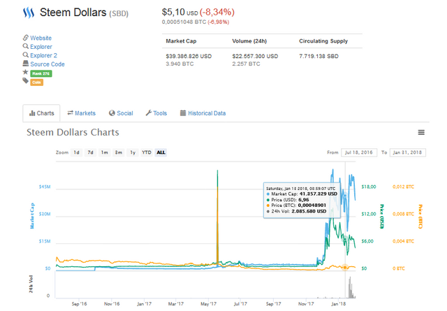The height and width of the screenshot is (311, 447).
Task: Switch to the Markets tab
Action: pyautogui.click(x=82, y=113)
